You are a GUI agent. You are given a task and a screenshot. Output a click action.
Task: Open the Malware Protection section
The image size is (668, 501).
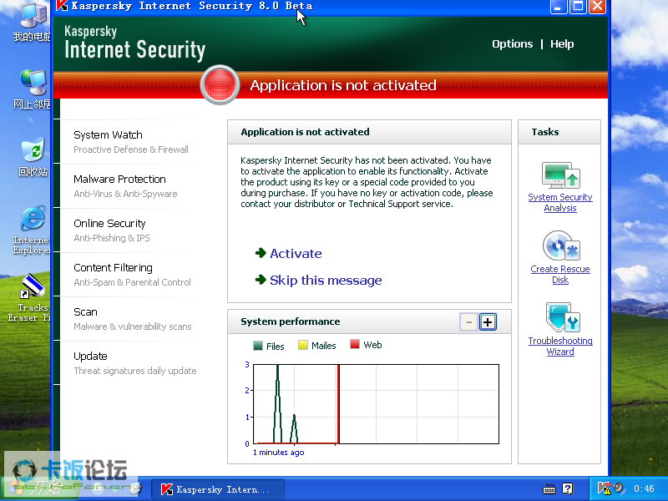[x=130, y=185]
